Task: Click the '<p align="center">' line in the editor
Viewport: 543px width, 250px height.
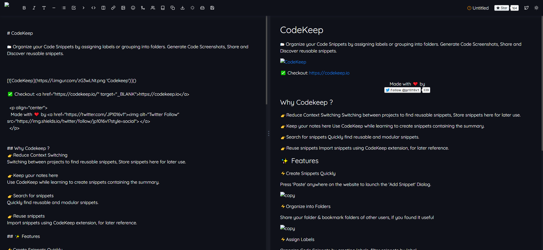Action: click(28, 108)
